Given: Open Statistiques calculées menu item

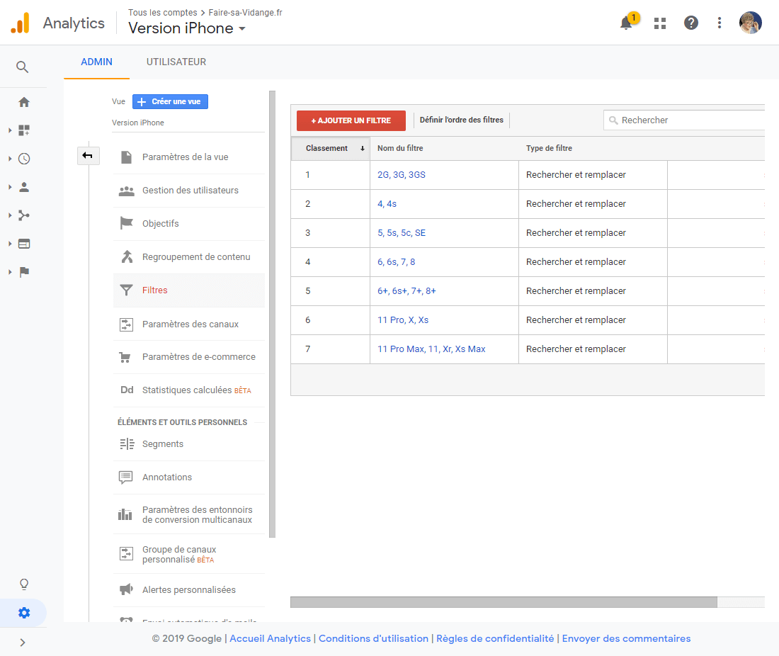Looking at the screenshot, I should (x=189, y=390).
